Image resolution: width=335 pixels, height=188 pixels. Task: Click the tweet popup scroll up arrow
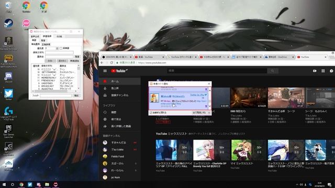(209, 90)
